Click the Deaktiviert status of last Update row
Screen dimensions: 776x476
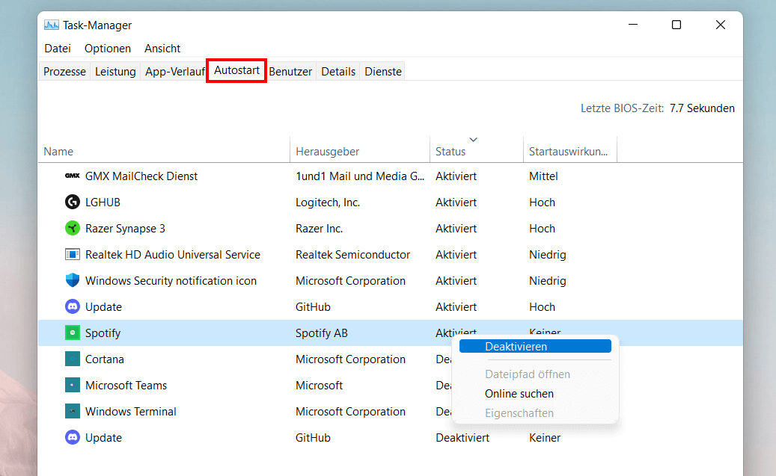pyautogui.click(x=462, y=437)
